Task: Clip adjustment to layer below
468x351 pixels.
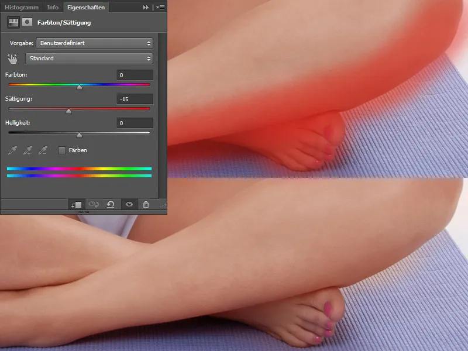Action: [x=77, y=204]
